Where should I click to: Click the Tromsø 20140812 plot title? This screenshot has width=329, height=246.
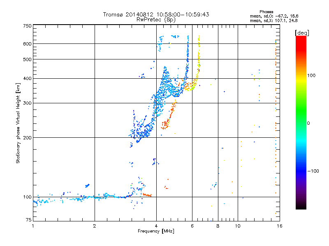pyautogui.click(x=156, y=14)
